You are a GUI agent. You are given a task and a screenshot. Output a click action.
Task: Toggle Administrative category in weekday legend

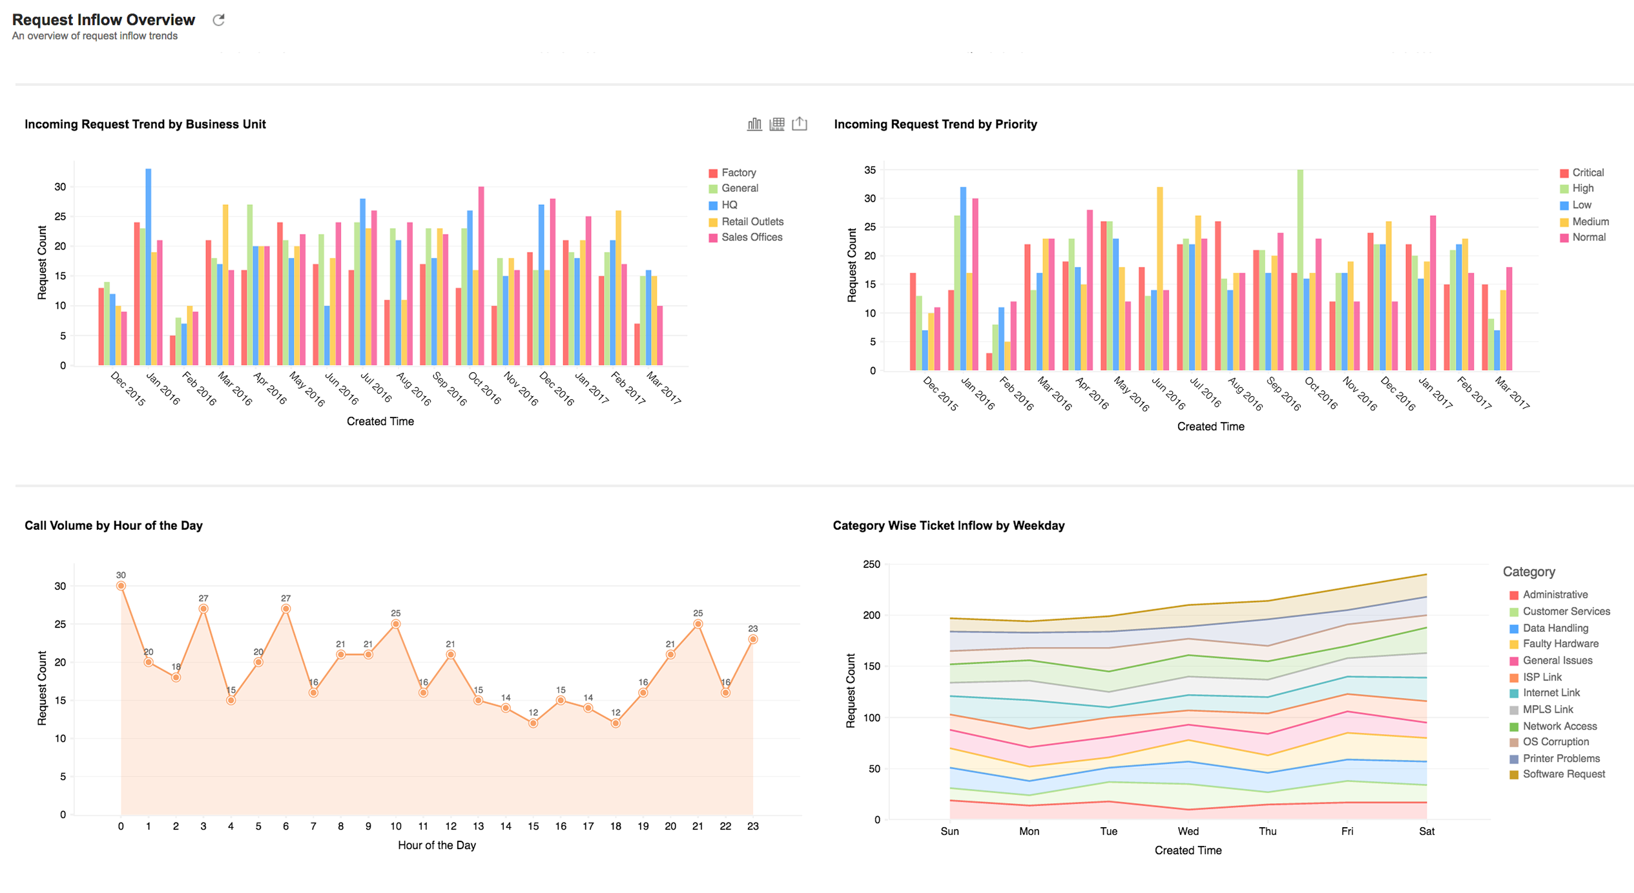pos(1555,594)
